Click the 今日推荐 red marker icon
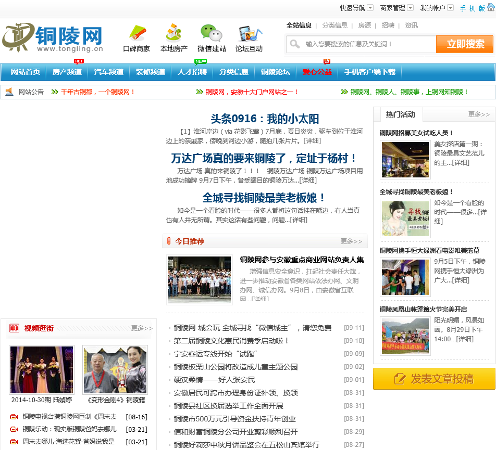Screen dimensions: 496x450 point(169,241)
